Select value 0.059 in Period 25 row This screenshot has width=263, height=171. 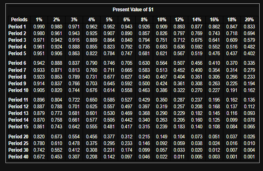[179, 143]
